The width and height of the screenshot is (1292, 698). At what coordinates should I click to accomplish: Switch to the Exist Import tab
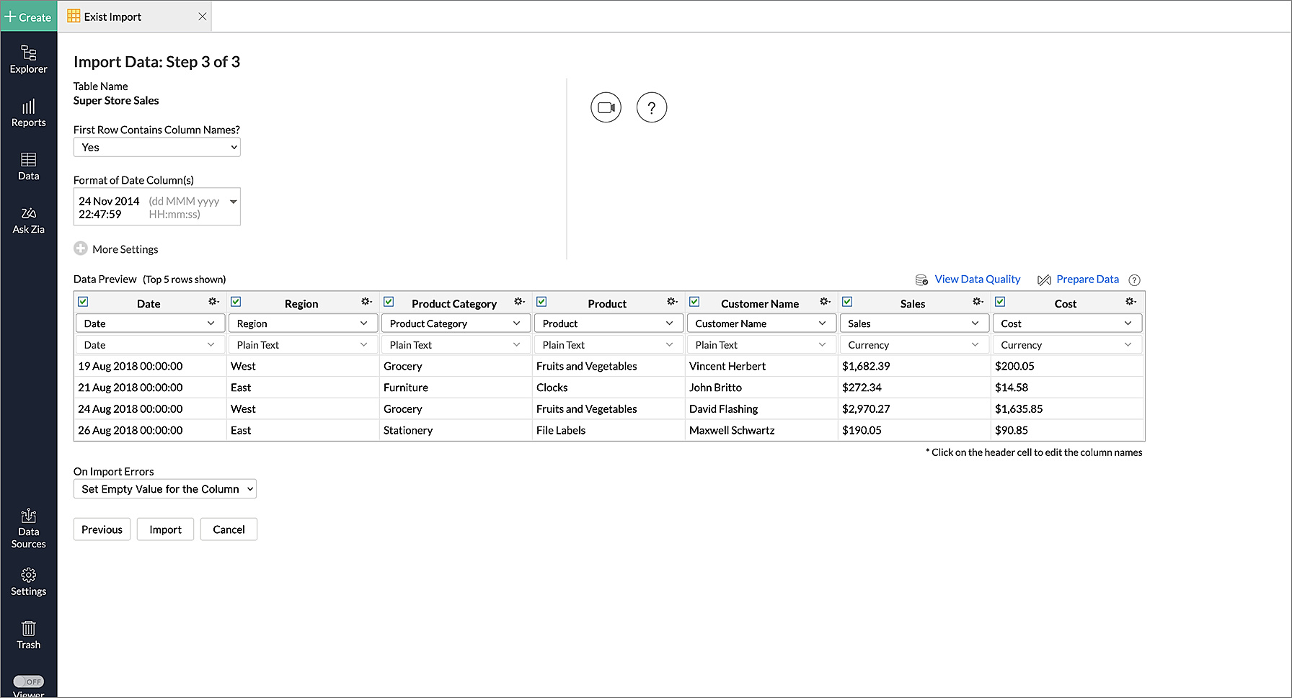[112, 17]
